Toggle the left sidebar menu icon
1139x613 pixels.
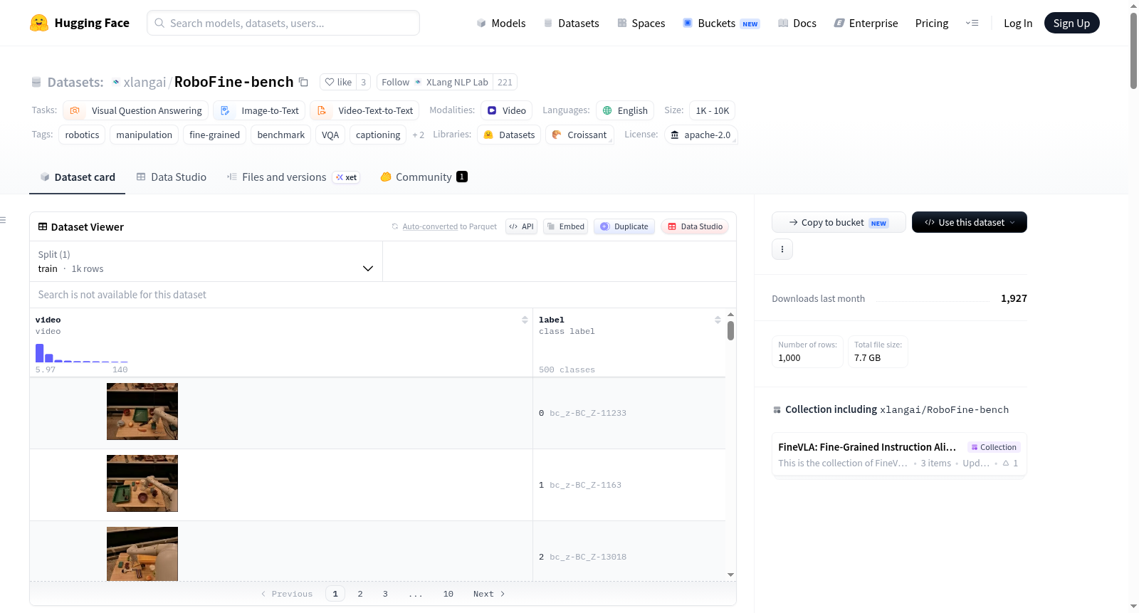coord(4,220)
